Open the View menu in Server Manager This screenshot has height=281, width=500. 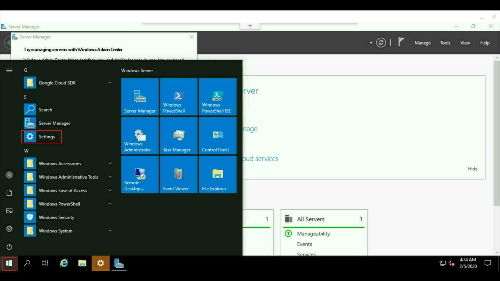pos(465,43)
